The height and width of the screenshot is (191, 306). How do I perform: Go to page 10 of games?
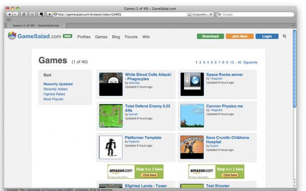coord(232,62)
